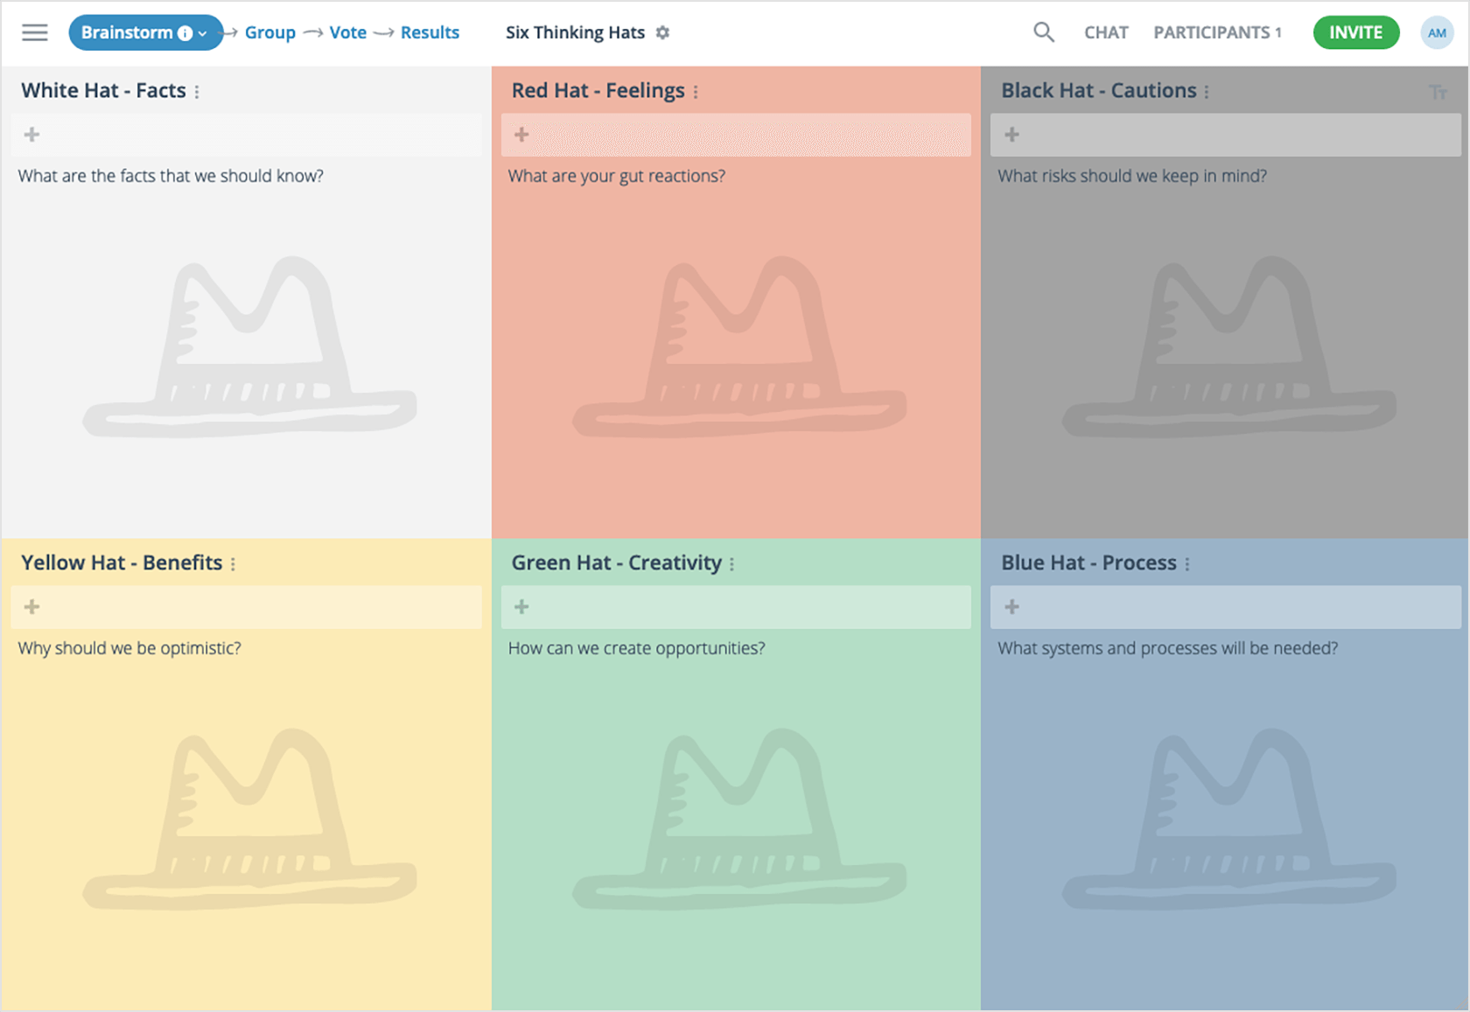
Task: Open the CHAT panel
Action: [x=1106, y=32]
